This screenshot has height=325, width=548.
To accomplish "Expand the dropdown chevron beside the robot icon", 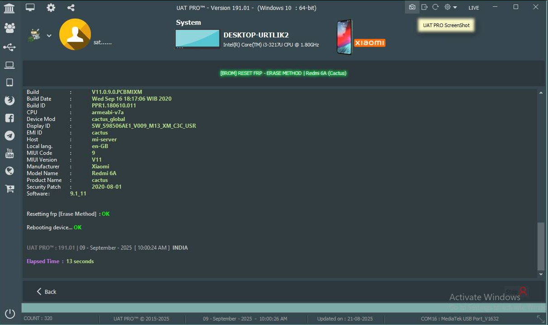I will (49, 36).
